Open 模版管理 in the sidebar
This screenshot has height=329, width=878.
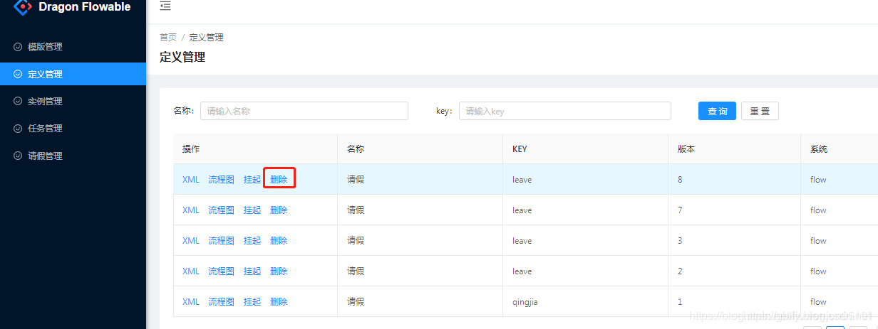[73, 47]
